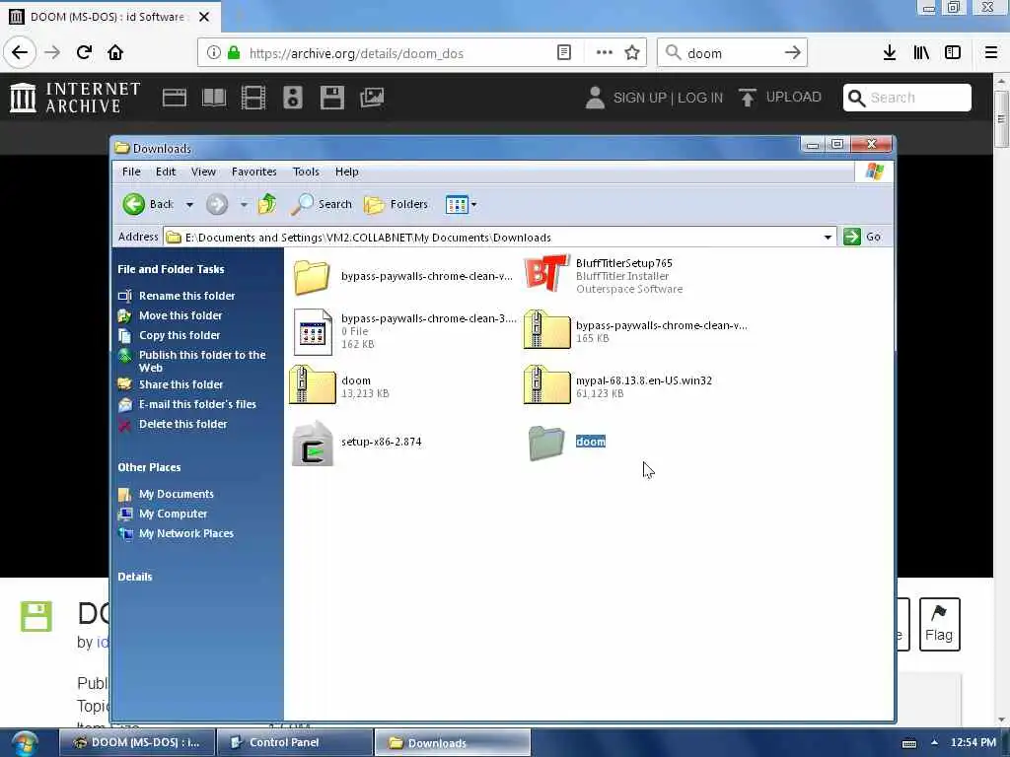This screenshot has width=1010, height=757.
Task: Reload the archive.org page
Action: pos(84,53)
